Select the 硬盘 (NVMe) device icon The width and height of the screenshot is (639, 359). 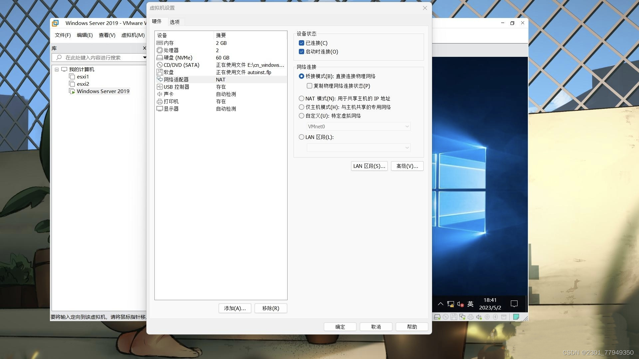click(x=159, y=58)
